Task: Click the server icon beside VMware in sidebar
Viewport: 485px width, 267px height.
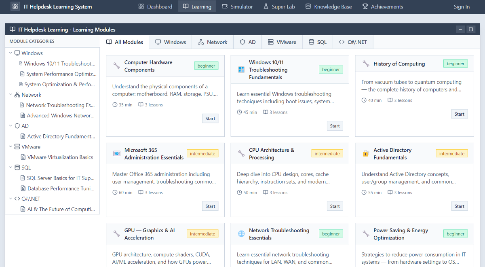Action: (17, 147)
